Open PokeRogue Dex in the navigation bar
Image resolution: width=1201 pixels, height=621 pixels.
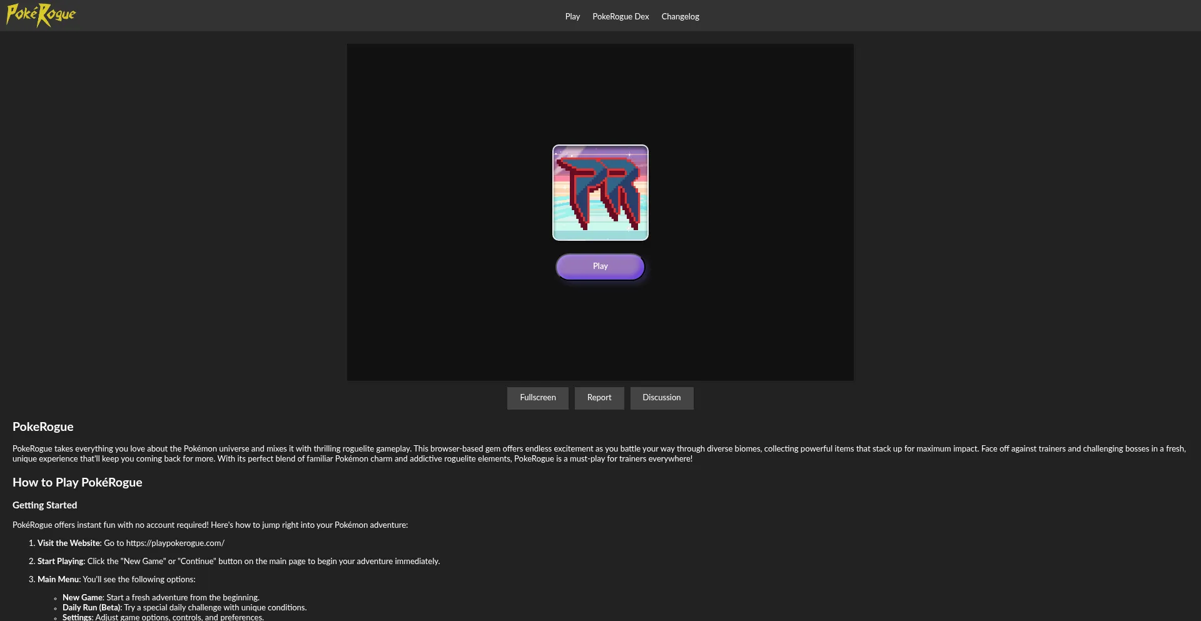tap(621, 17)
